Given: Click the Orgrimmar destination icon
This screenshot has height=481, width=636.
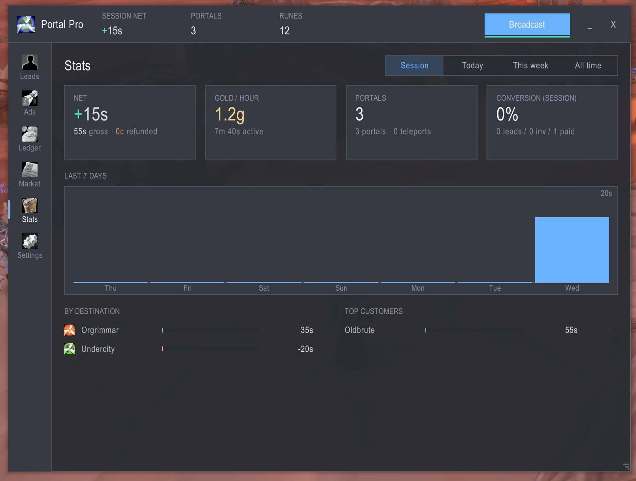Looking at the screenshot, I should pos(70,330).
